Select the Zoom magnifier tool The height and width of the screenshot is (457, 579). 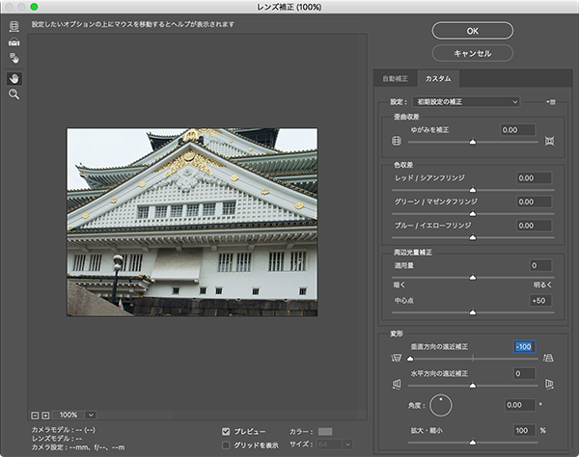click(x=14, y=94)
